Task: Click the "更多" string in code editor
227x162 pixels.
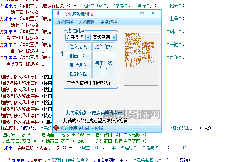Action: tap(174, 57)
